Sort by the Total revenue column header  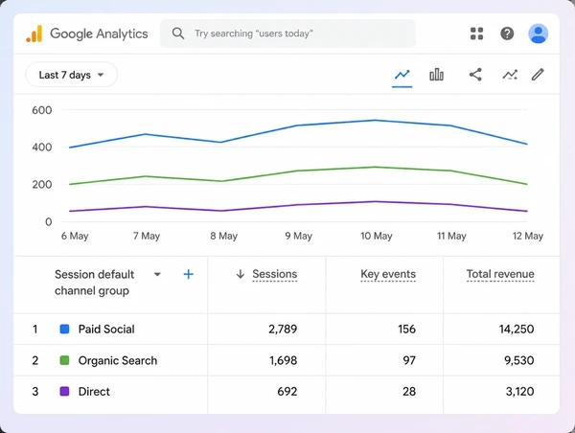click(500, 274)
